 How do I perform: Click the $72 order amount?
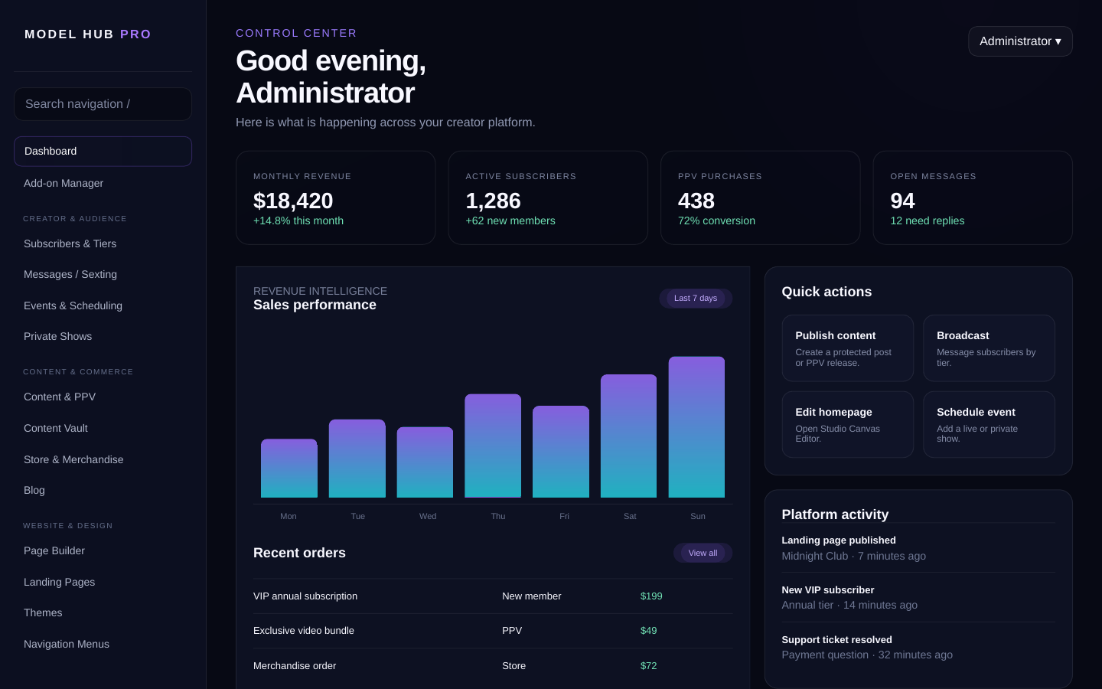(649, 666)
